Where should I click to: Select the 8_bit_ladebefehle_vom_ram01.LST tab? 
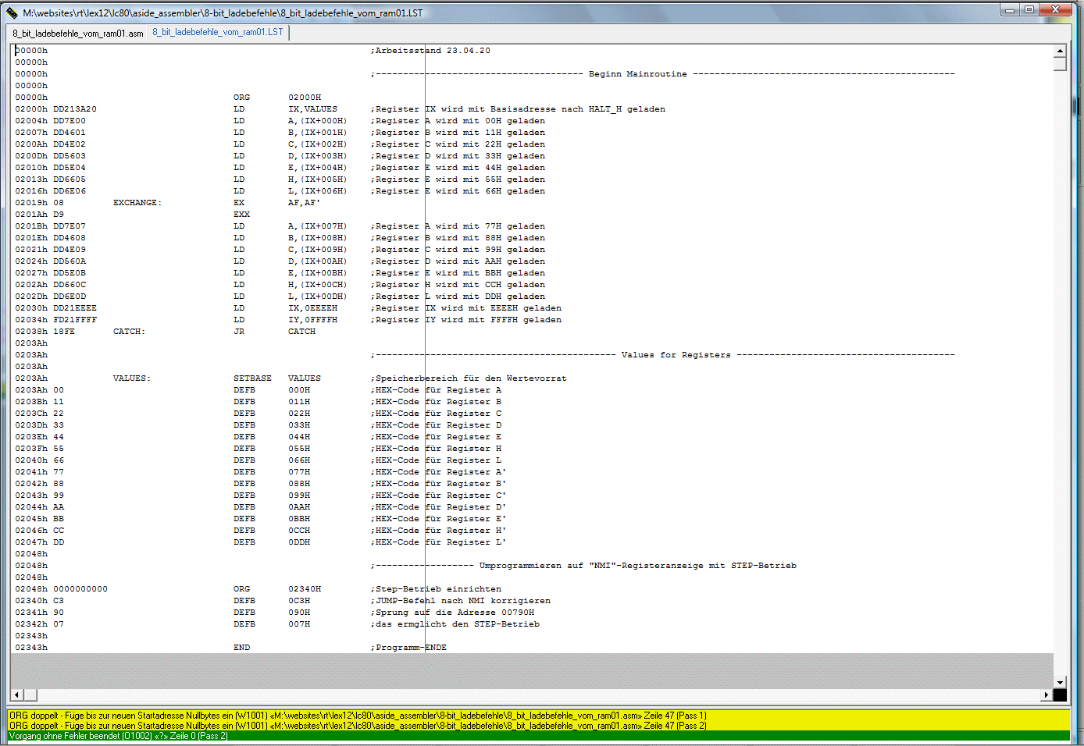pyautogui.click(x=218, y=32)
